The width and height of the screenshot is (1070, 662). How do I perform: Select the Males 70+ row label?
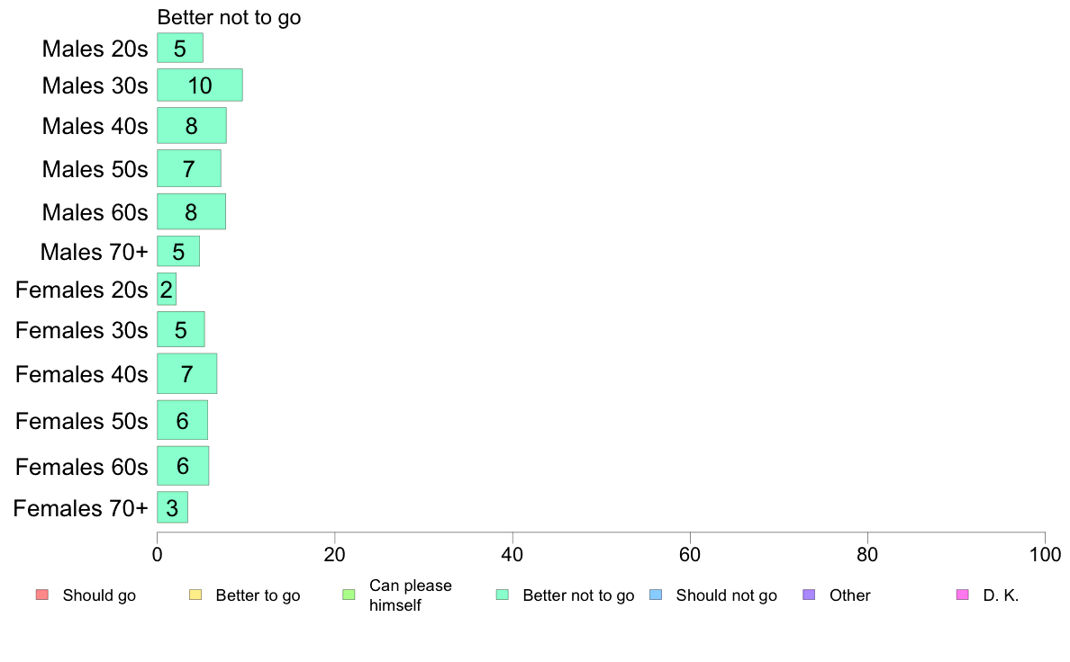click(x=95, y=252)
